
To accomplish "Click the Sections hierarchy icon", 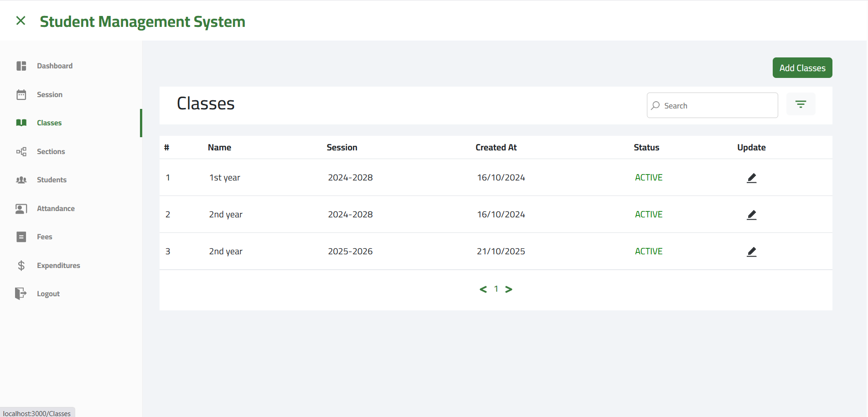I will [21, 152].
